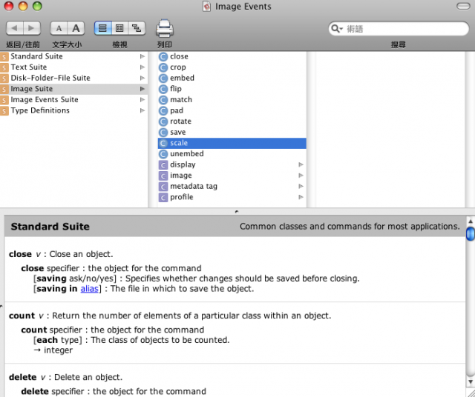Expand Text Suite with its arrow

142,67
